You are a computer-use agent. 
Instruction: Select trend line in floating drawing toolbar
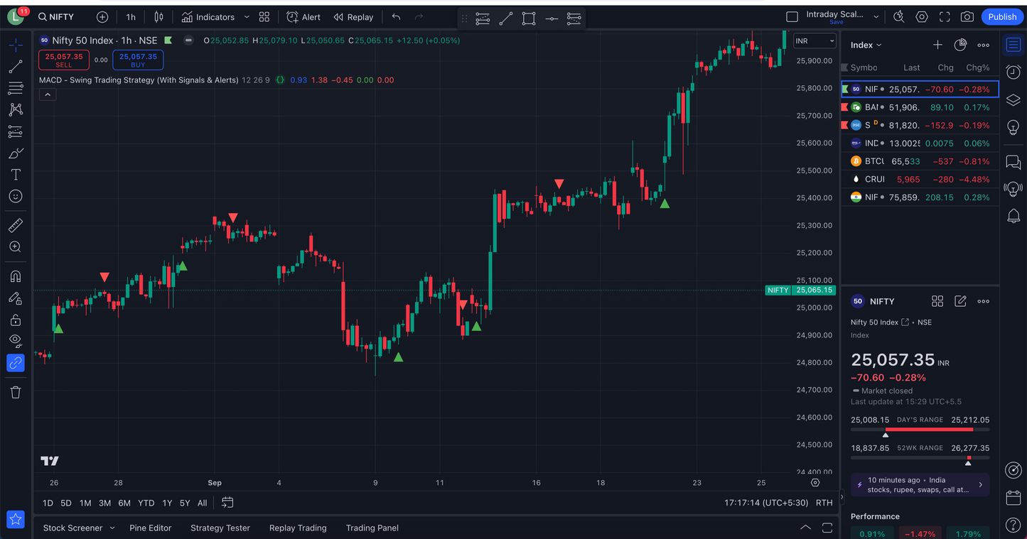click(505, 19)
